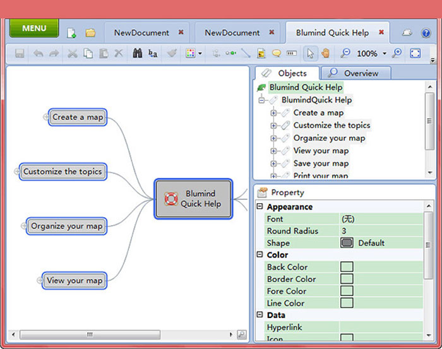This screenshot has height=349, width=442.
Task: Collapse the Appearance property group
Action: click(x=260, y=206)
